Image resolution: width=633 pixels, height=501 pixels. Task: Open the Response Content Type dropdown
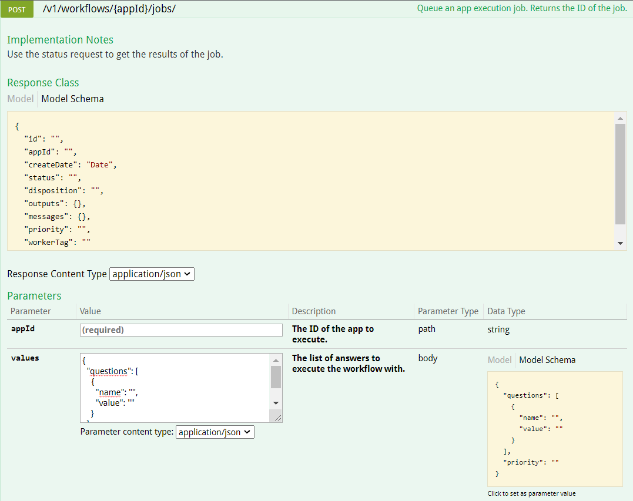(x=152, y=274)
